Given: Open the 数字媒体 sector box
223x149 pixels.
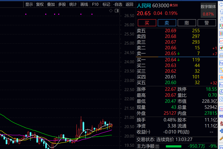Looking at the screenshot, I should [x=208, y=10].
